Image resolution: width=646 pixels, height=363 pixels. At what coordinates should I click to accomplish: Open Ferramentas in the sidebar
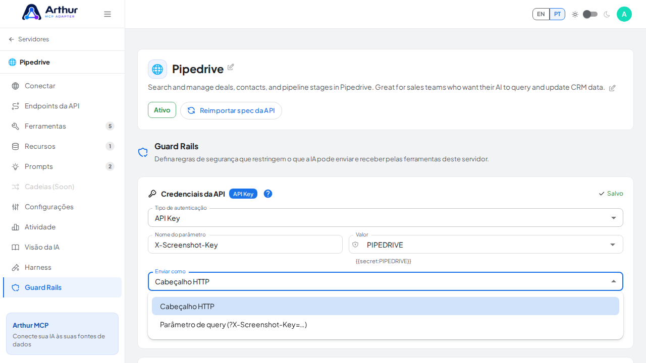click(63, 126)
